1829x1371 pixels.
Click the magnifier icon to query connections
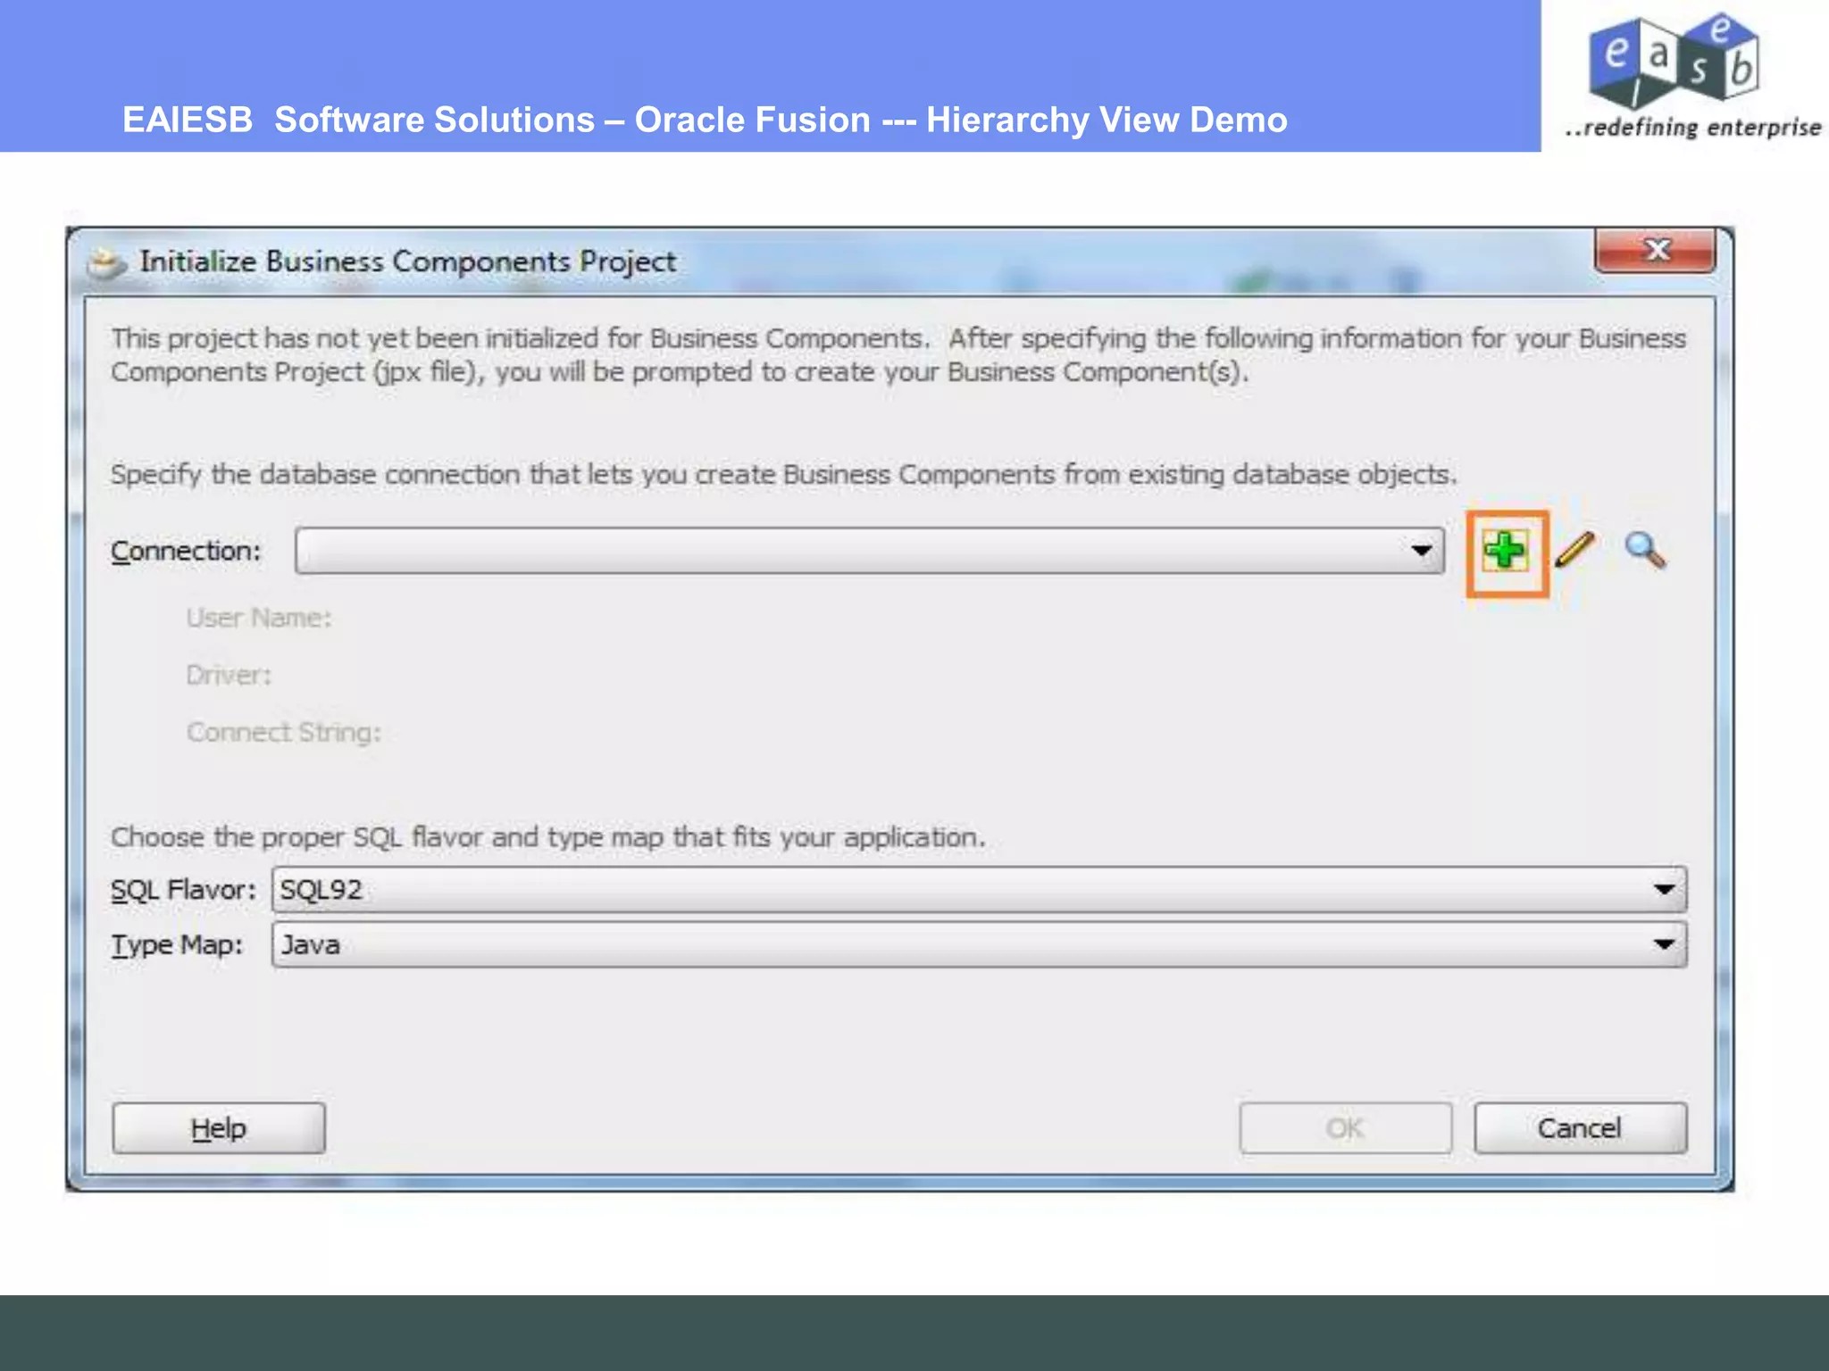[1645, 551]
